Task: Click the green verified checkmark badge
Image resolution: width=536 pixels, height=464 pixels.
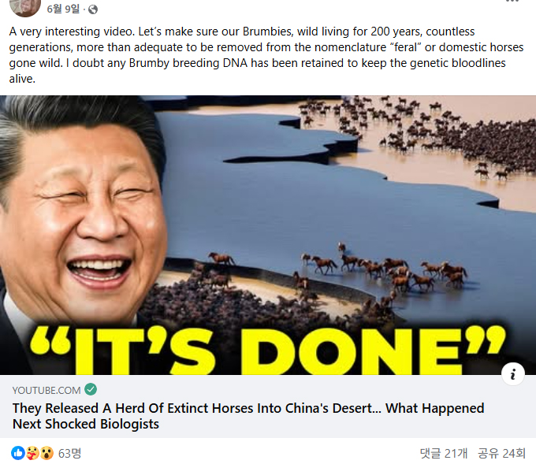Action: pyautogui.click(x=91, y=389)
